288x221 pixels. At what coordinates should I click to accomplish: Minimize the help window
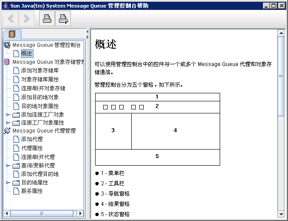(x=266, y=6)
